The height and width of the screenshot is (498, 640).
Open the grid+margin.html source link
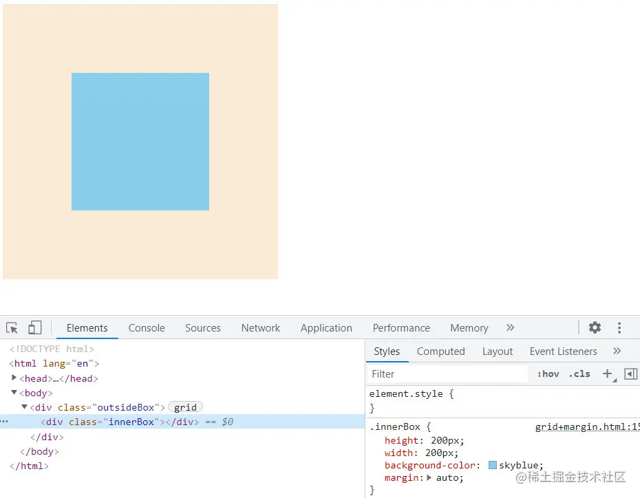pos(587,427)
